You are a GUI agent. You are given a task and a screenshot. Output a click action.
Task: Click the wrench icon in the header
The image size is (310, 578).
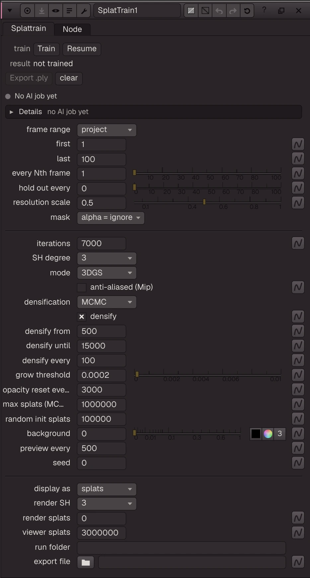pos(84,11)
